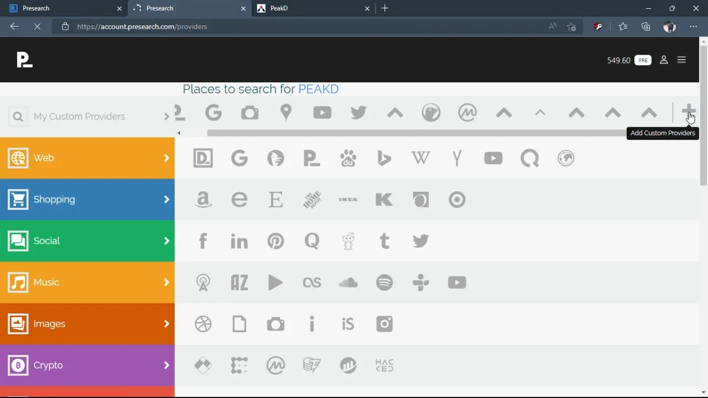Select the Instagram icon in Images row
This screenshot has height=398, width=708.
384,324
